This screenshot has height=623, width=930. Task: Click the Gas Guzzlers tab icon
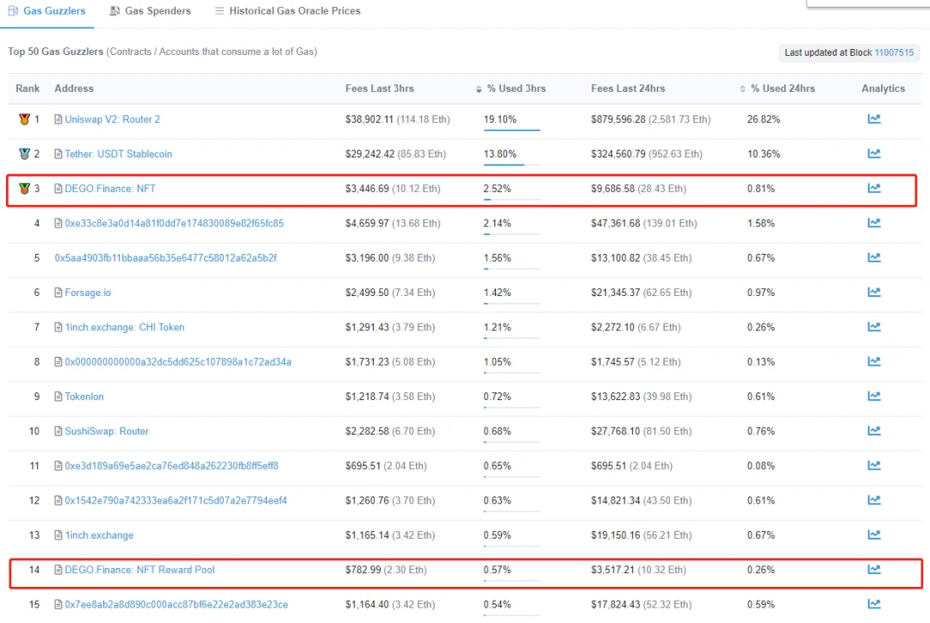click(x=13, y=10)
